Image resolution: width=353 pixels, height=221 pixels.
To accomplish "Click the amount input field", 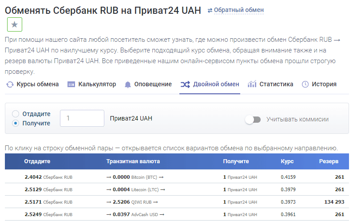I will click(82, 118).
